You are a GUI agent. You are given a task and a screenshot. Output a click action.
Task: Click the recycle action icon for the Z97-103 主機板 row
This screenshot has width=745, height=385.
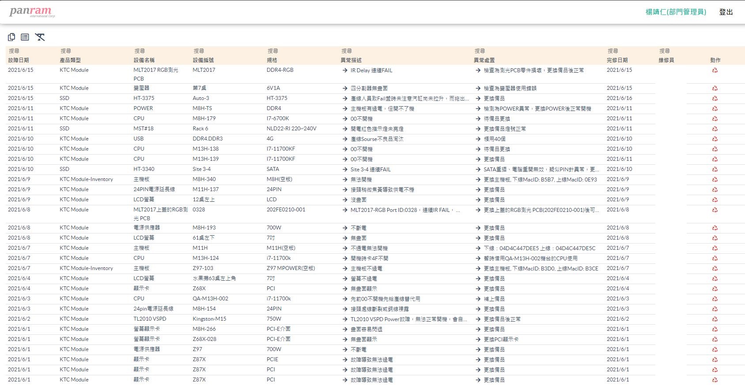[x=715, y=269]
